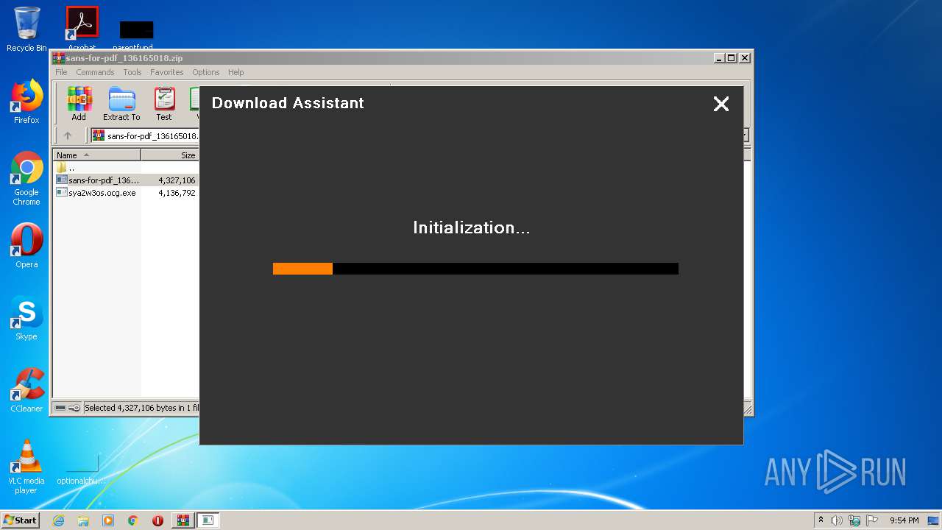Screen dimensions: 942x530
Task: Click the Windows Start button
Action: click(21, 520)
